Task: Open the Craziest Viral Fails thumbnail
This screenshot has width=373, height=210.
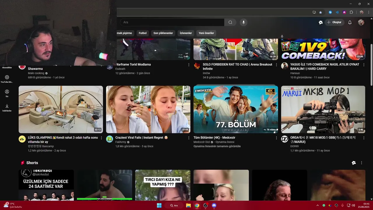Action: (148, 109)
